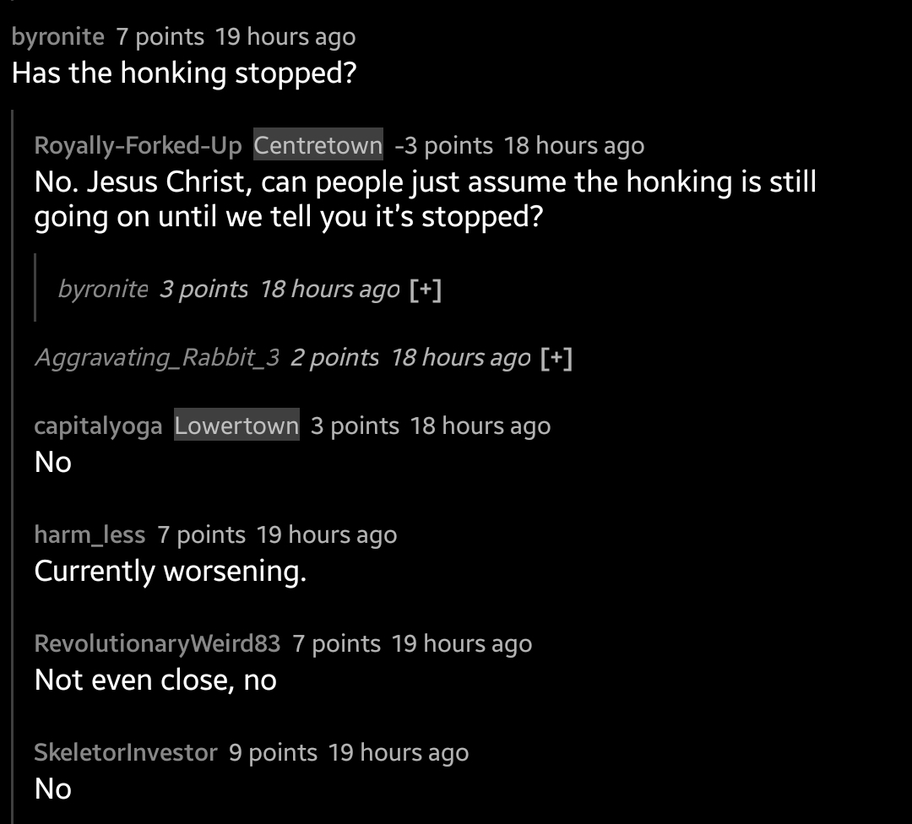Select the comment "Has the honking stopped?"
912x824 pixels.
pyautogui.click(x=184, y=73)
